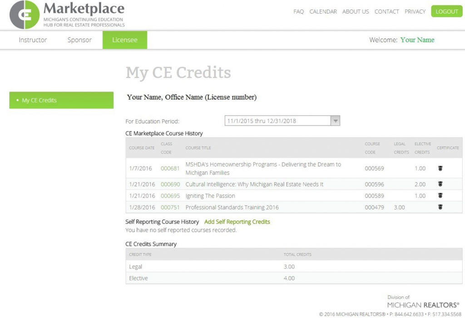The height and width of the screenshot is (318, 465).
Task: View the Privacy page
Action: tap(415, 11)
